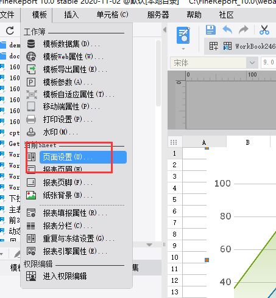This screenshot has height=298, width=276.
Task: Select row 10 header
Action: 175,257
